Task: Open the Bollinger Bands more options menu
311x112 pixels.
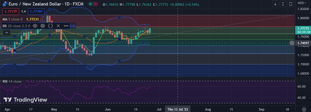Action: click(x=66, y=26)
